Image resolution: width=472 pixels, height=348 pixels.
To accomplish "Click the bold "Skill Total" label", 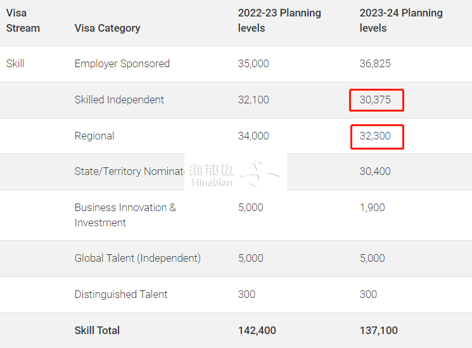I will pyautogui.click(x=97, y=330).
